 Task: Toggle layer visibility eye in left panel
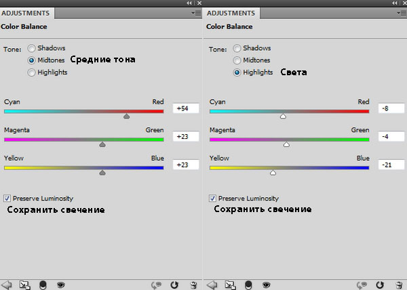pyautogui.click(x=61, y=285)
